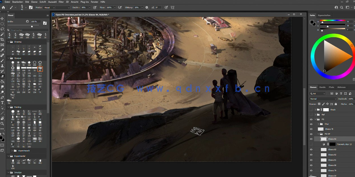Select the Move tool

click(x=2, y=19)
